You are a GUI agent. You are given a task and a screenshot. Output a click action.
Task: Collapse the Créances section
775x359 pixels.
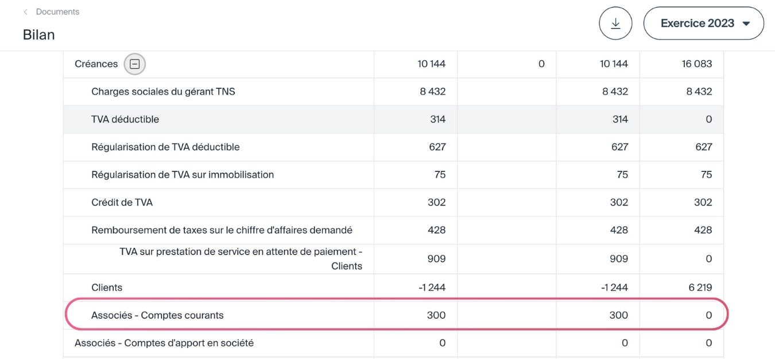coord(135,64)
